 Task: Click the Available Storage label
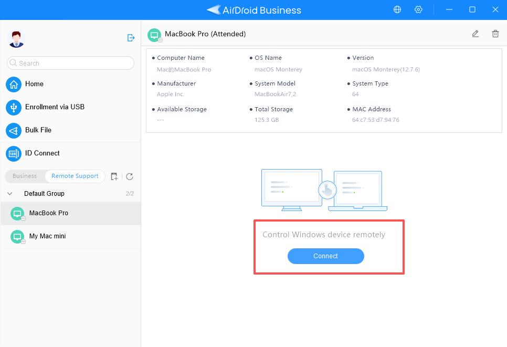(182, 109)
